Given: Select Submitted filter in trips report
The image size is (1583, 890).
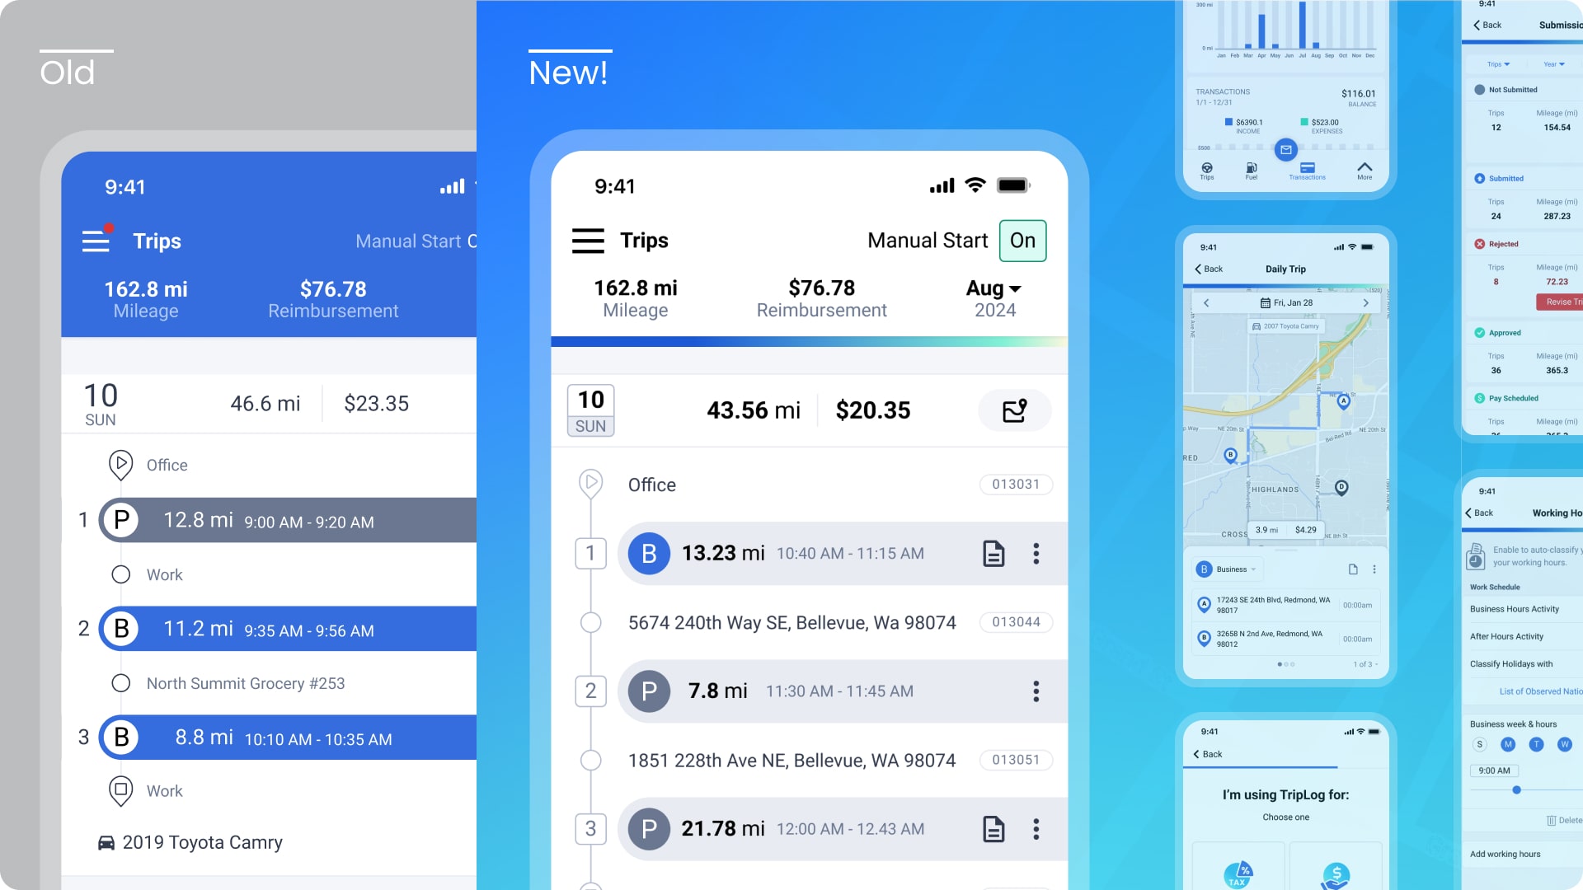Looking at the screenshot, I should 1505,178.
